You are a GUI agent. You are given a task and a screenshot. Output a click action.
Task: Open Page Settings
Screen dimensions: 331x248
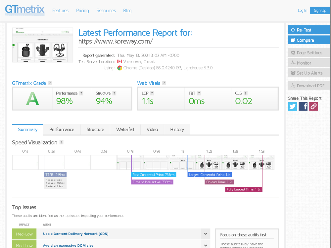[x=309, y=53]
